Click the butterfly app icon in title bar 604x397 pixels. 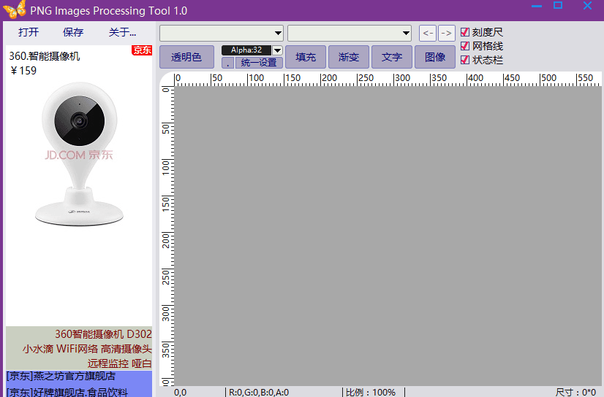(15, 10)
